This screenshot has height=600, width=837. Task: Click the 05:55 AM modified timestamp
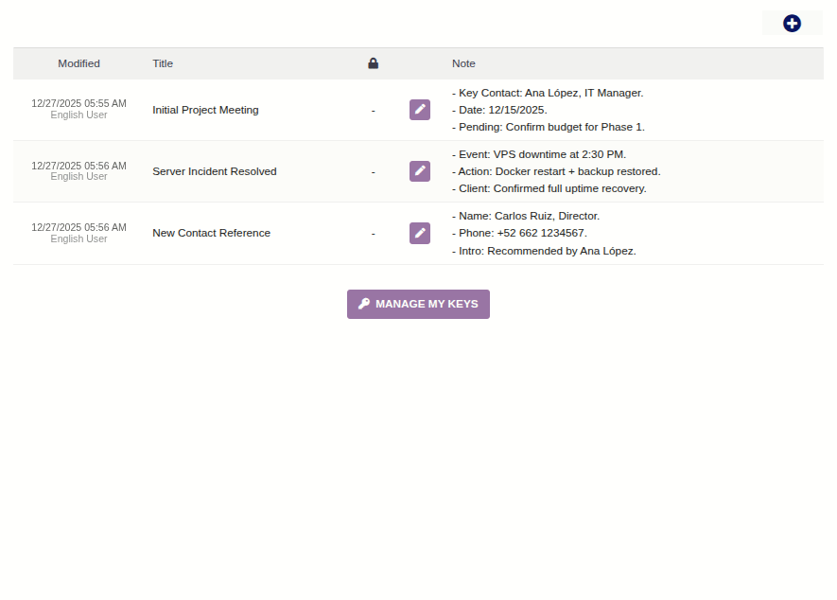(78, 103)
